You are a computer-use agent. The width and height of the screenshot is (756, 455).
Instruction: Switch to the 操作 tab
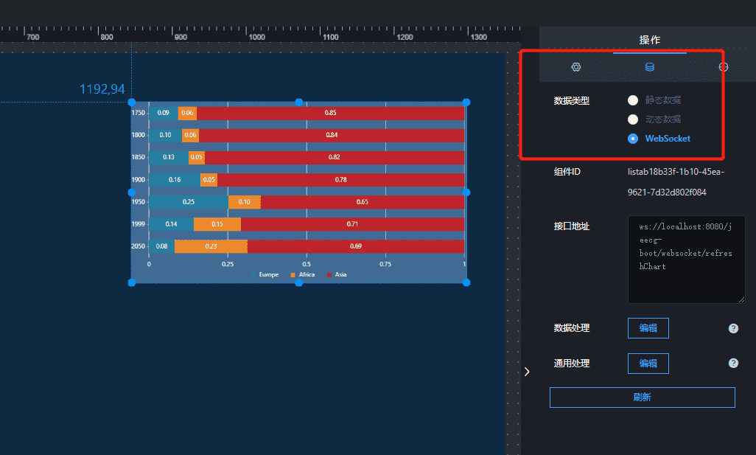coord(649,40)
